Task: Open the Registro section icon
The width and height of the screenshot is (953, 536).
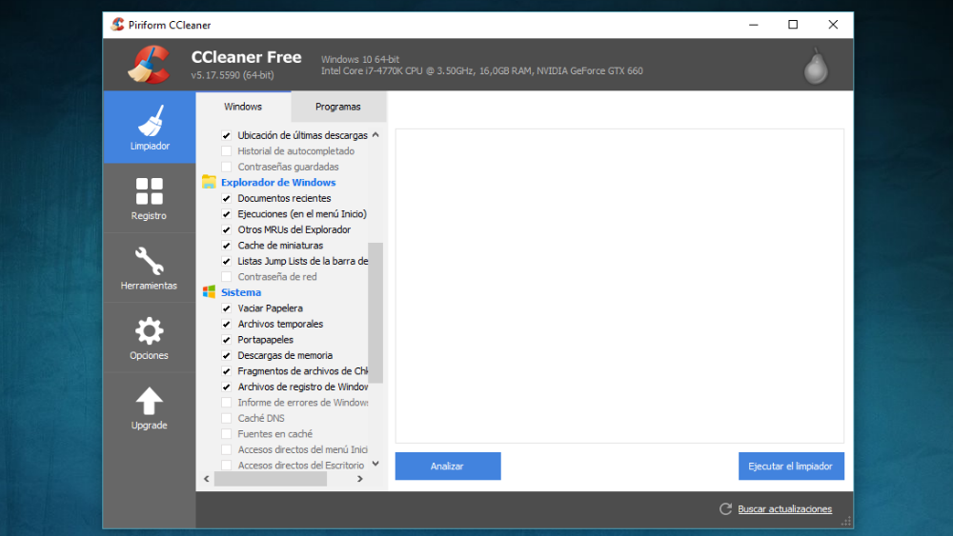Action: pyautogui.click(x=150, y=191)
